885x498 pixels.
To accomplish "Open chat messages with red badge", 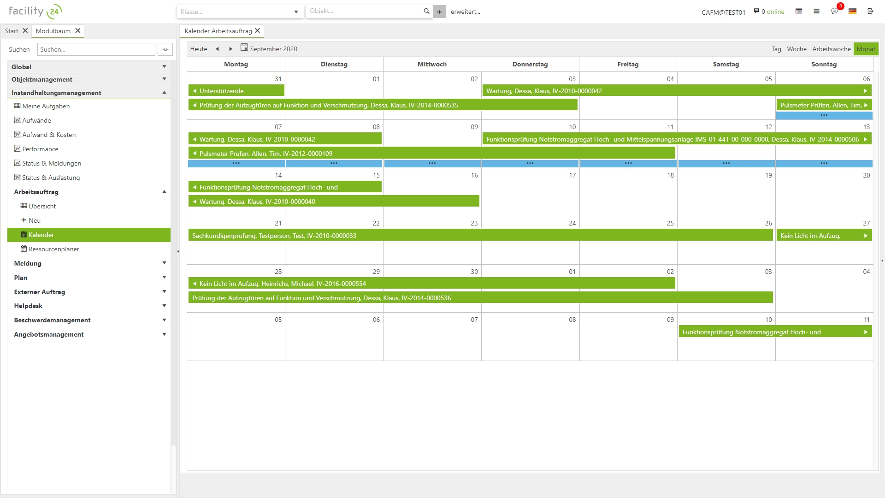I will coord(834,11).
